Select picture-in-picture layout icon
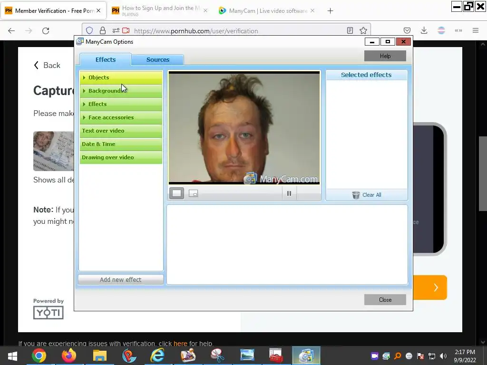The height and width of the screenshot is (365, 487). (193, 194)
